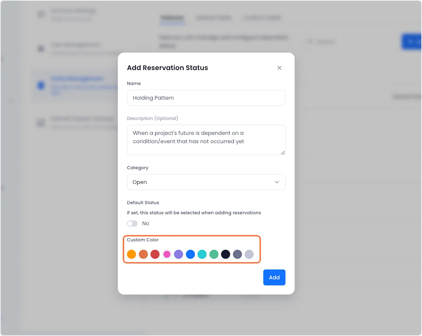This screenshot has width=422, height=336.
Task: Select the blue color swatch
Action: [x=190, y=254]
